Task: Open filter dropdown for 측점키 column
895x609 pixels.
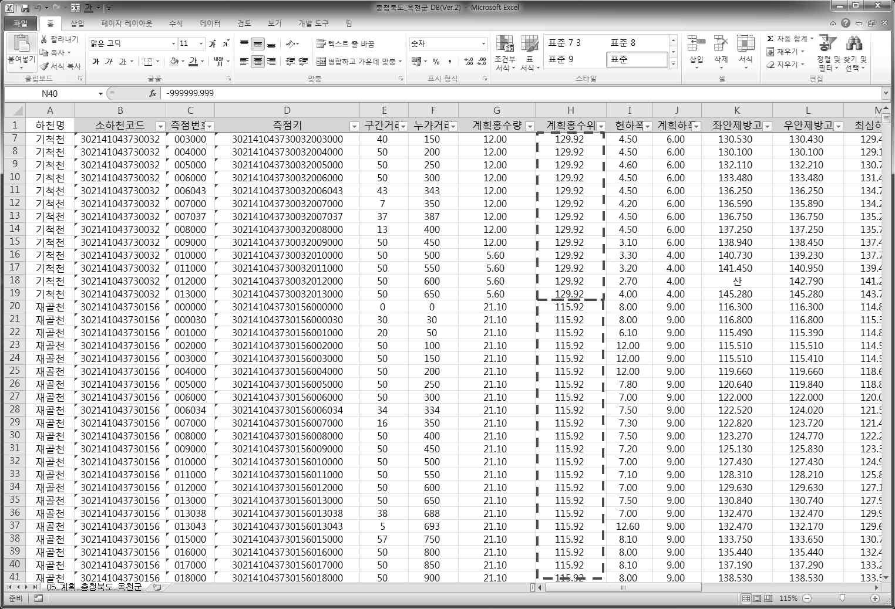Action: point(354,126)
